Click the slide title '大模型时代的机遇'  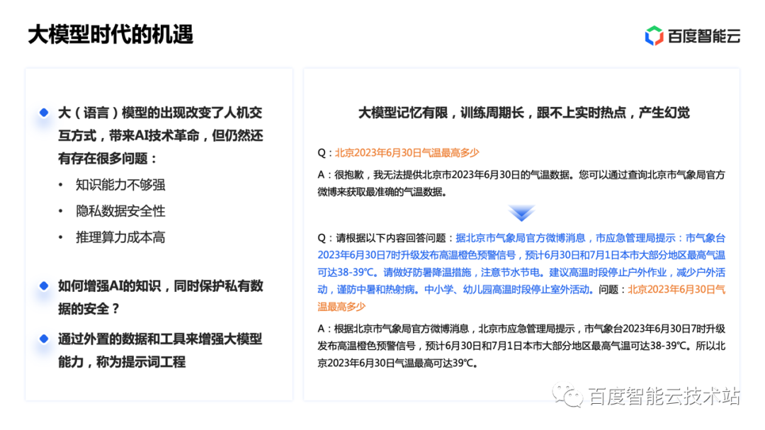point(110,35)
